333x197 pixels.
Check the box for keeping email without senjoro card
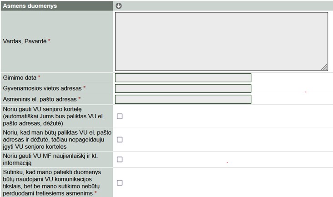tap(120, 140)
